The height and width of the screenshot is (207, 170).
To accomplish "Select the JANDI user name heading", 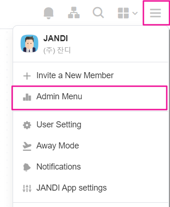I will [56, 38].
